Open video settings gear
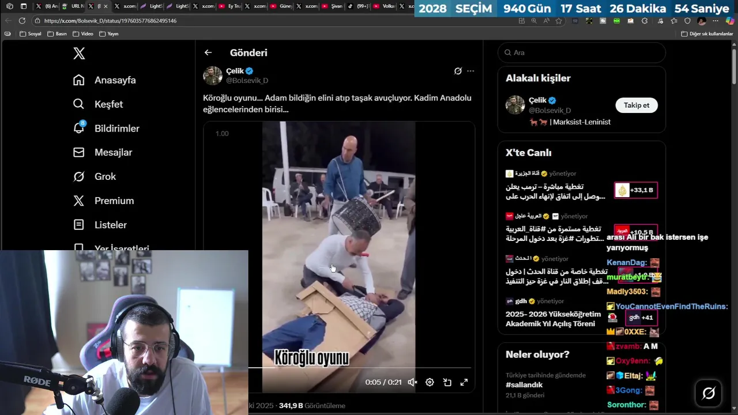Viewport: 738px width, 415px height. click(430, 382)
